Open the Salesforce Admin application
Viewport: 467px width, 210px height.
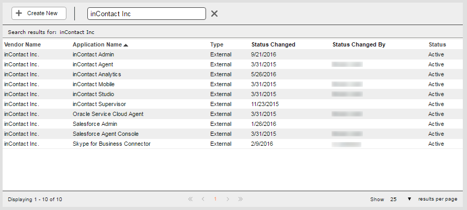click(95, 124)
